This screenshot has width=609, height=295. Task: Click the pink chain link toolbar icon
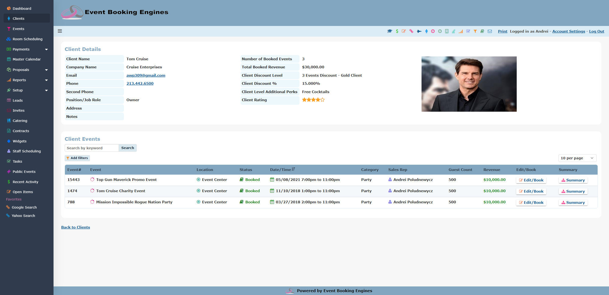(411, 31)
